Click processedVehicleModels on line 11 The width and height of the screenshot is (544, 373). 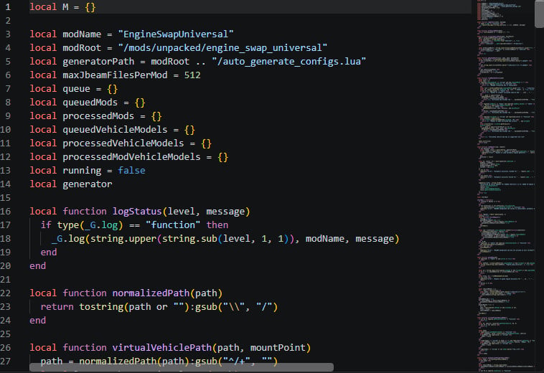point(123,143)
